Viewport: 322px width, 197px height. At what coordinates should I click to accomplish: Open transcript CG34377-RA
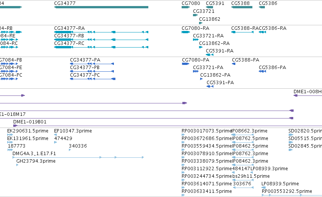101,32
